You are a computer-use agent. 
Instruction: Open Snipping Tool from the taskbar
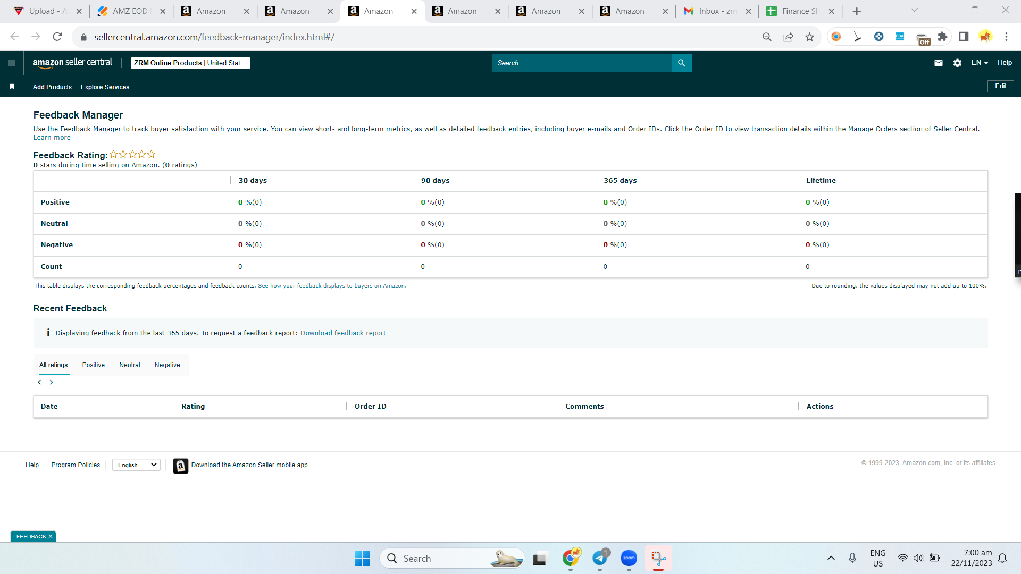pyautogui.click(x=658, y=558)
